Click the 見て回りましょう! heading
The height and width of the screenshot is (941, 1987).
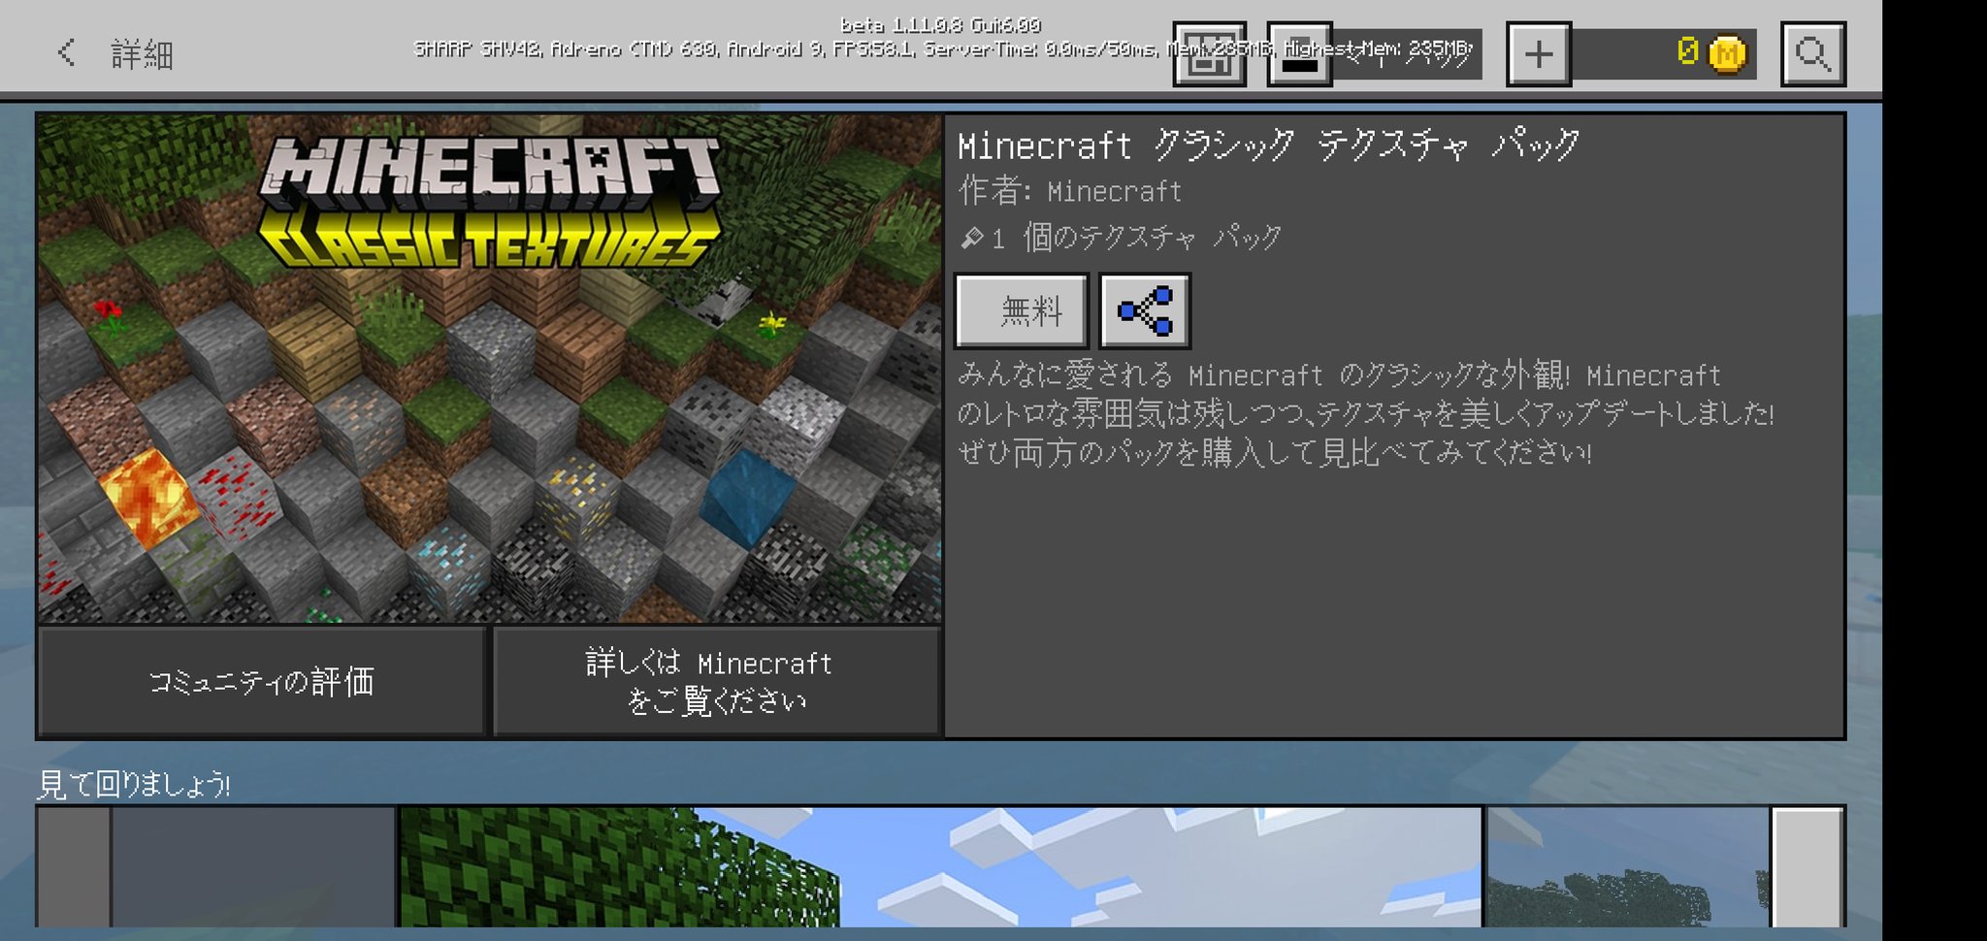coord(134,784)
